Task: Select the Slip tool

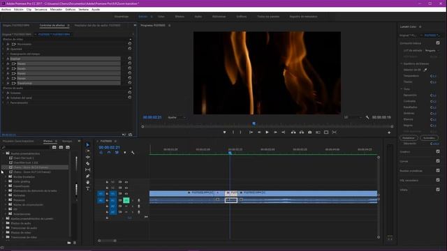Action: click(x=88, y=169)
